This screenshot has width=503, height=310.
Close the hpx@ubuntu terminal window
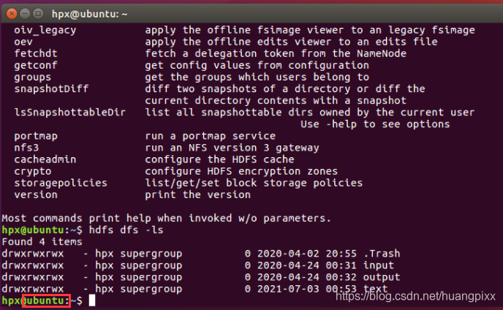12,13
